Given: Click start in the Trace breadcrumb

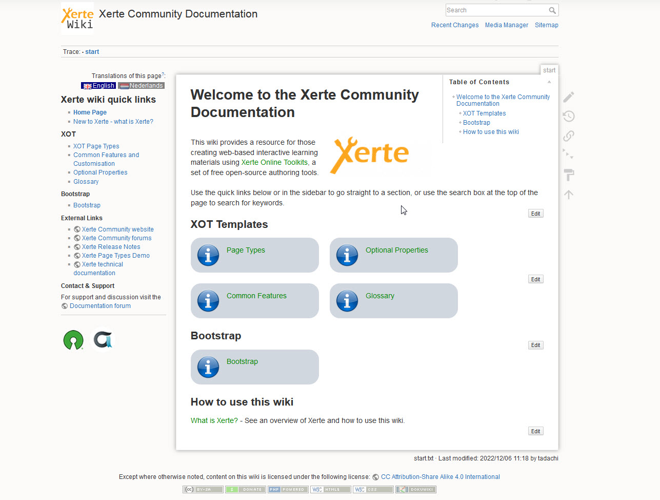Looking at the screenshot, I should point(92,52).
